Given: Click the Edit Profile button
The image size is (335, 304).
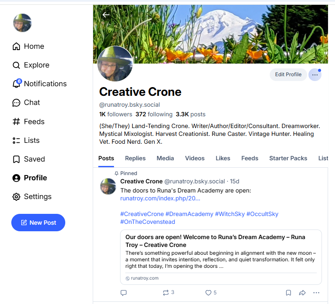Looking at the screenshot, I should [x=288, y=74].
